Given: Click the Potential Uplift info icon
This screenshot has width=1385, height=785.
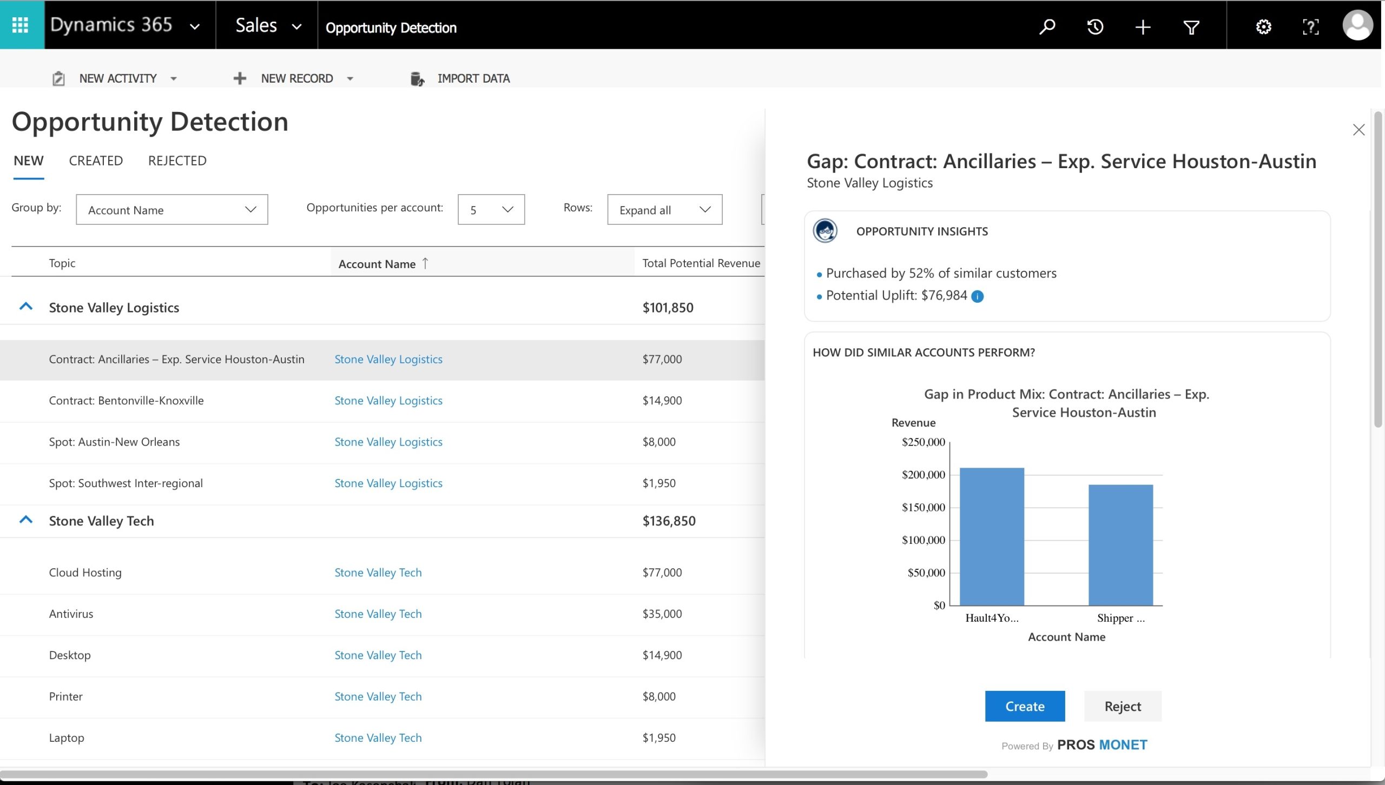Looking at the screenshot, I should (x=977, y=296).
